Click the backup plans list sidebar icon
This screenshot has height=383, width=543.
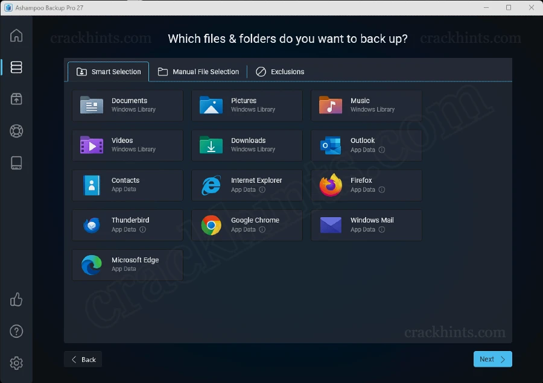(16, 68)
